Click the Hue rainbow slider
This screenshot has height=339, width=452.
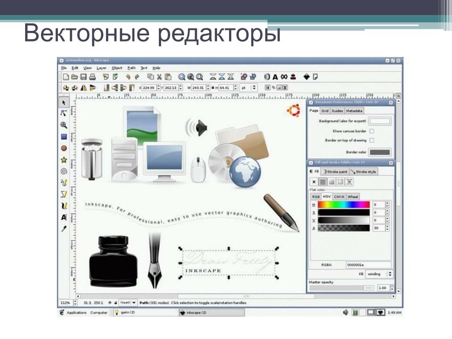point(343,205)
